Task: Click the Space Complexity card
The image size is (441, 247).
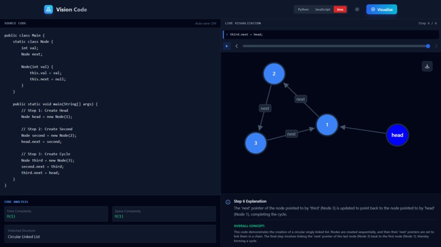Action: tap(164, 214)
